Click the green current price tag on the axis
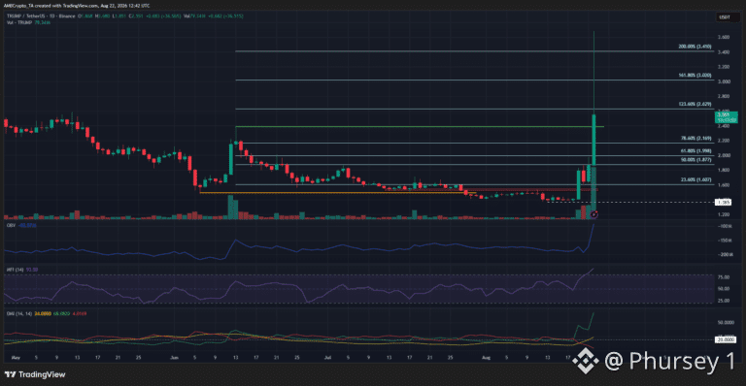Image resolution: width=746 pixels, height=386 pixels. pyautogui.click(x=726, y=117)
